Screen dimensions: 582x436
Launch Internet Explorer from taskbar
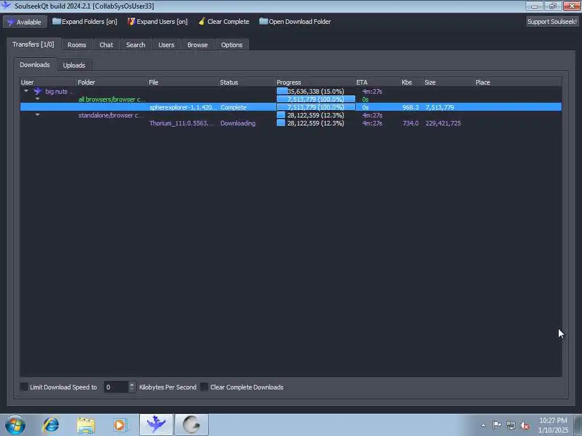point(51,425)
